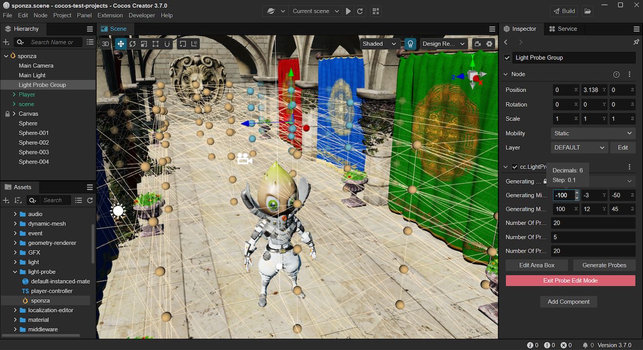The width and height of the screenshot is (643, 350).
Task: Open the Mobility Static dropdown
Action: [593, 133]
